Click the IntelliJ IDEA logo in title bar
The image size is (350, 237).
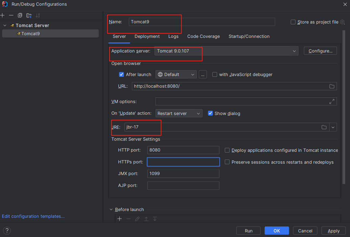pyautogui.click(x=5, y=4)
